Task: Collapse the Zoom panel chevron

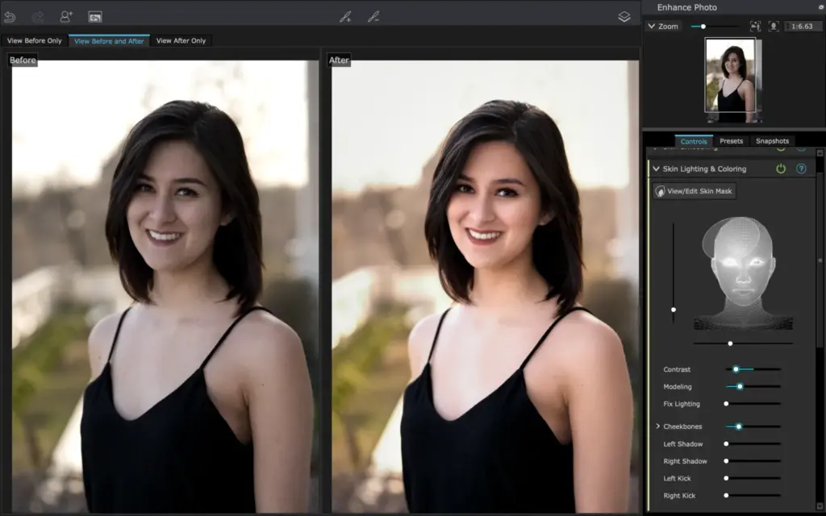Action: tap(652, 26)
